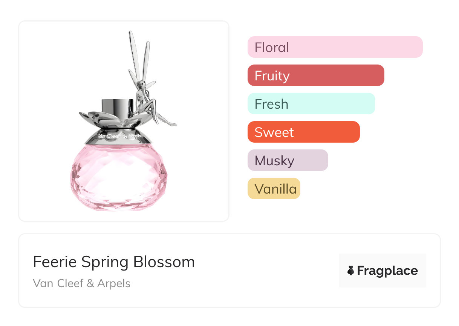Open the pink faceted glass bottle image
Image resolution: width=459 pixels, height=326 pixels.
pyautogui.click(x=118, y=177)
